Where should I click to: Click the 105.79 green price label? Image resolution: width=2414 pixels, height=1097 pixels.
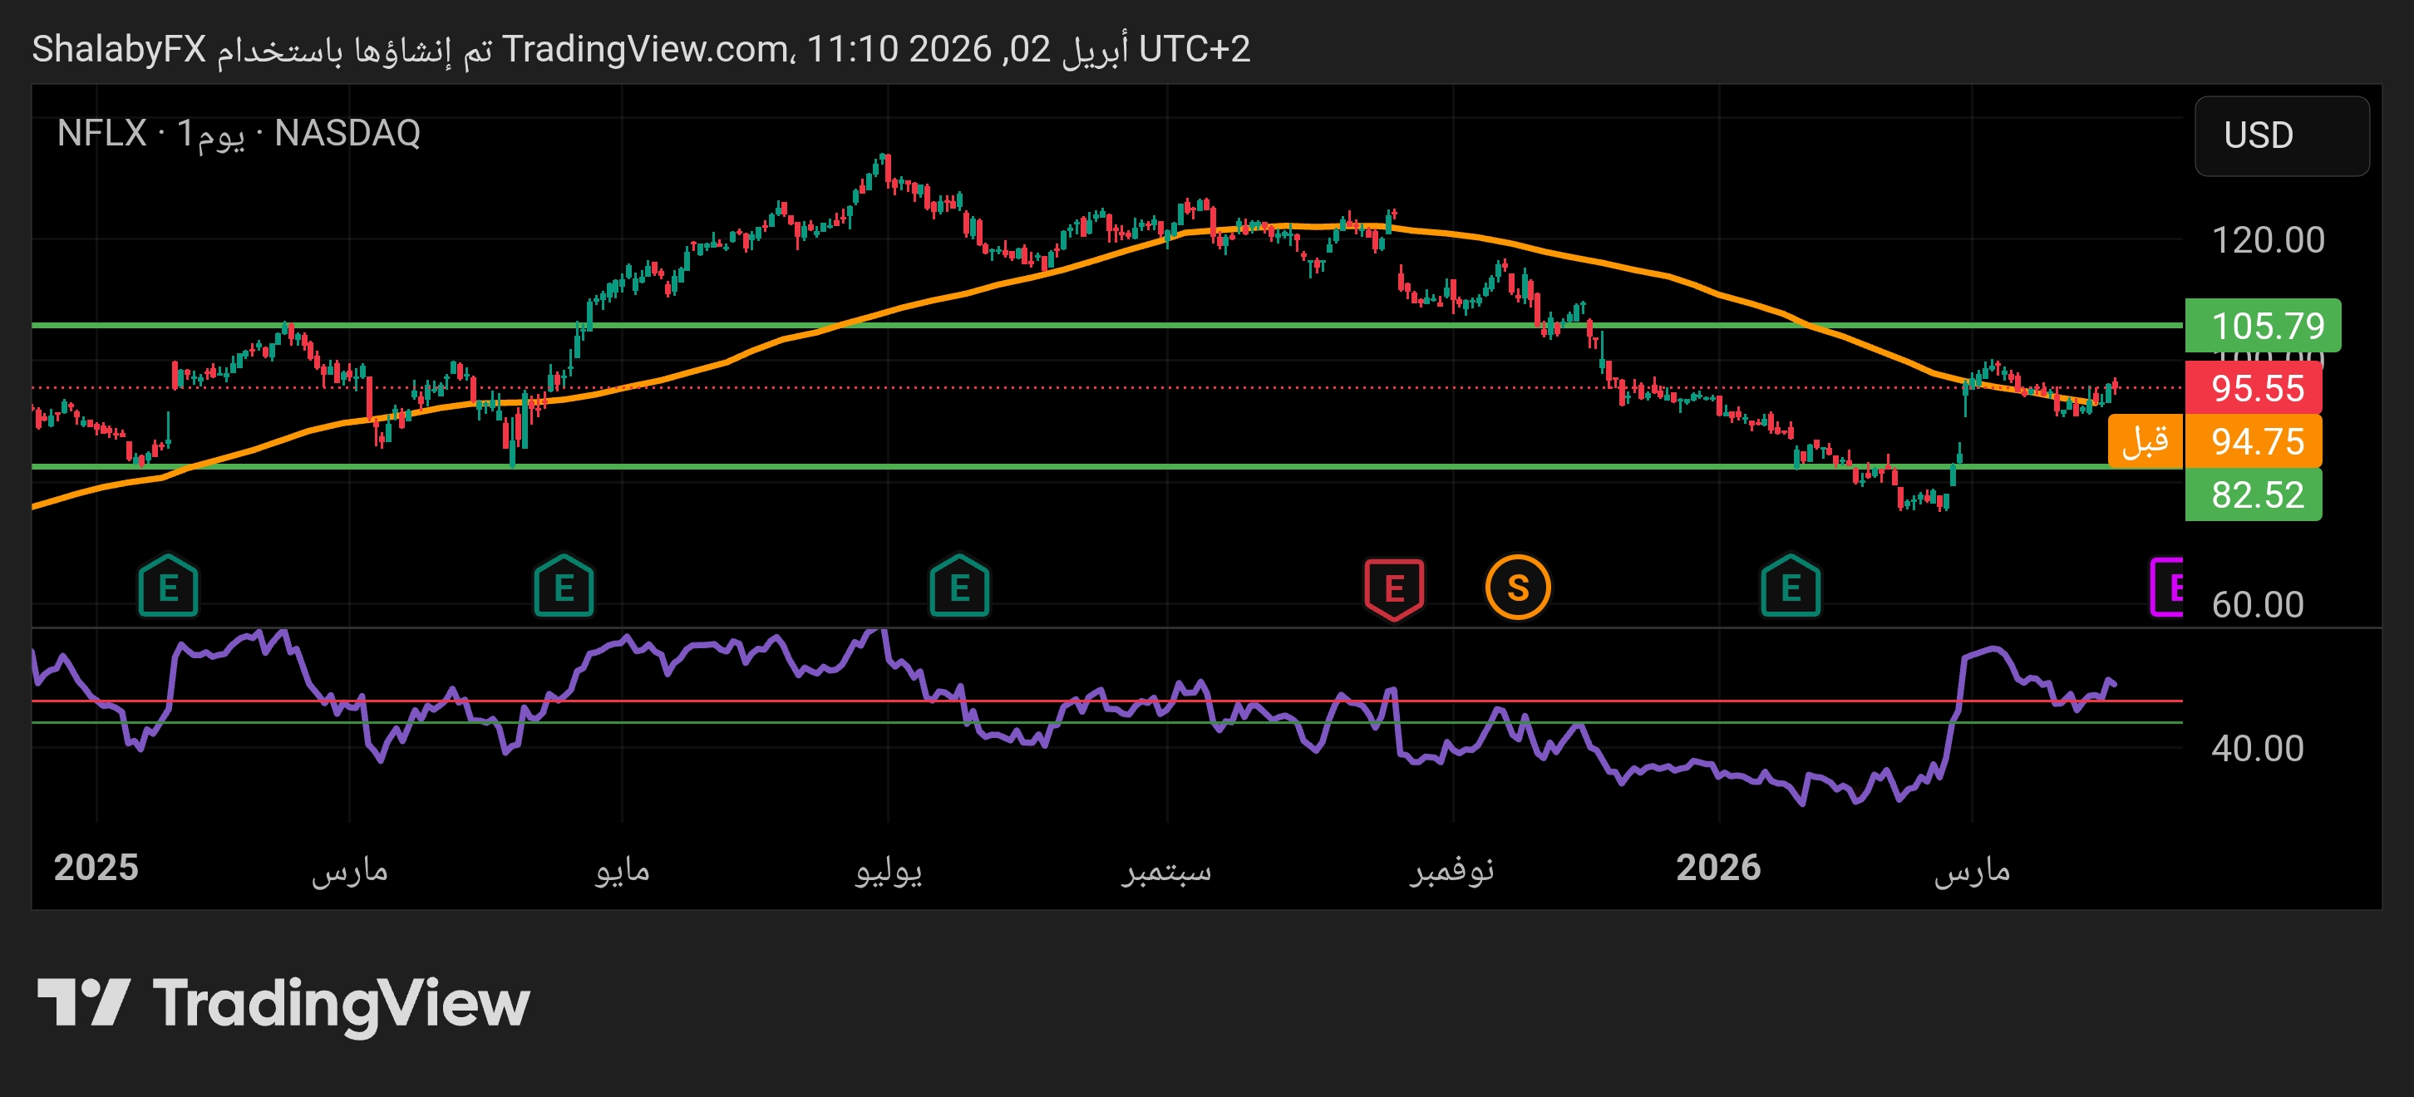point(2263,325)
